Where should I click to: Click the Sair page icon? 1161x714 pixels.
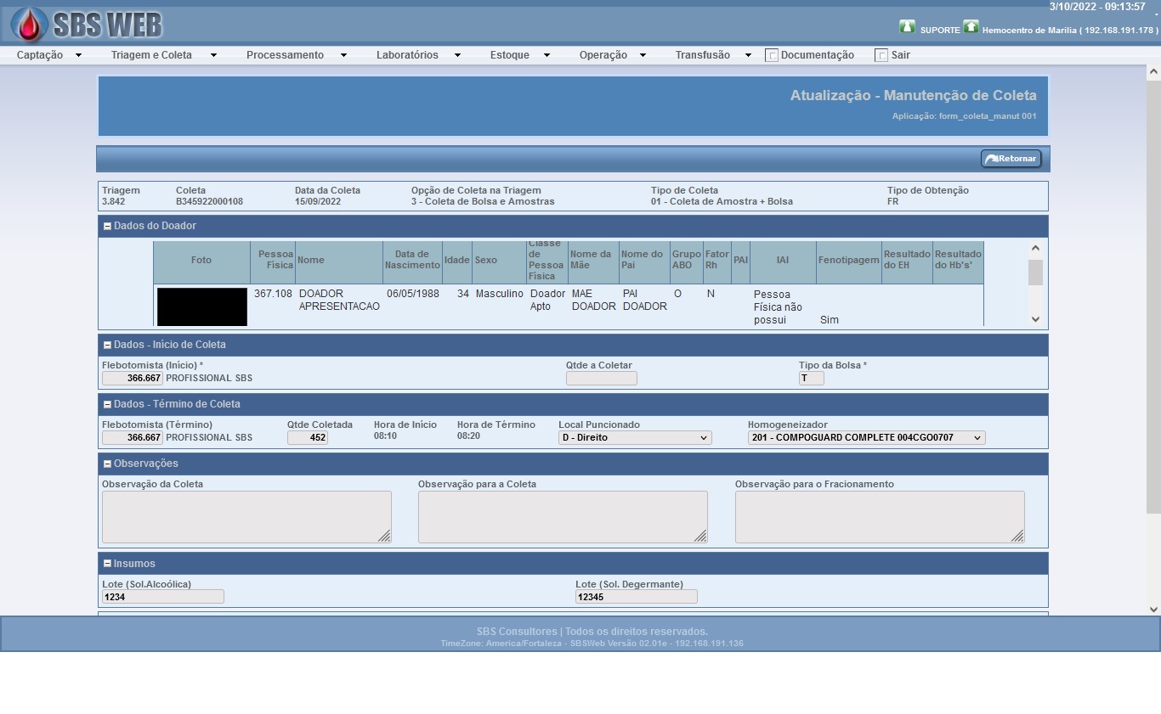[x=881, y=55]
